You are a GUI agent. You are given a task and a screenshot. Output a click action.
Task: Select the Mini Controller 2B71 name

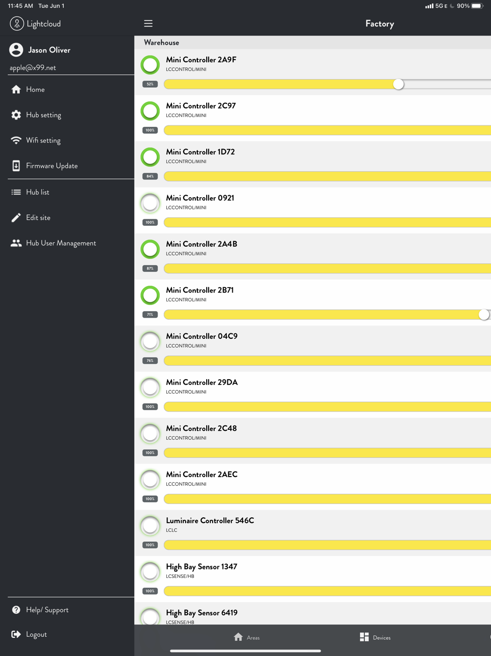click(x=200, y=290)
